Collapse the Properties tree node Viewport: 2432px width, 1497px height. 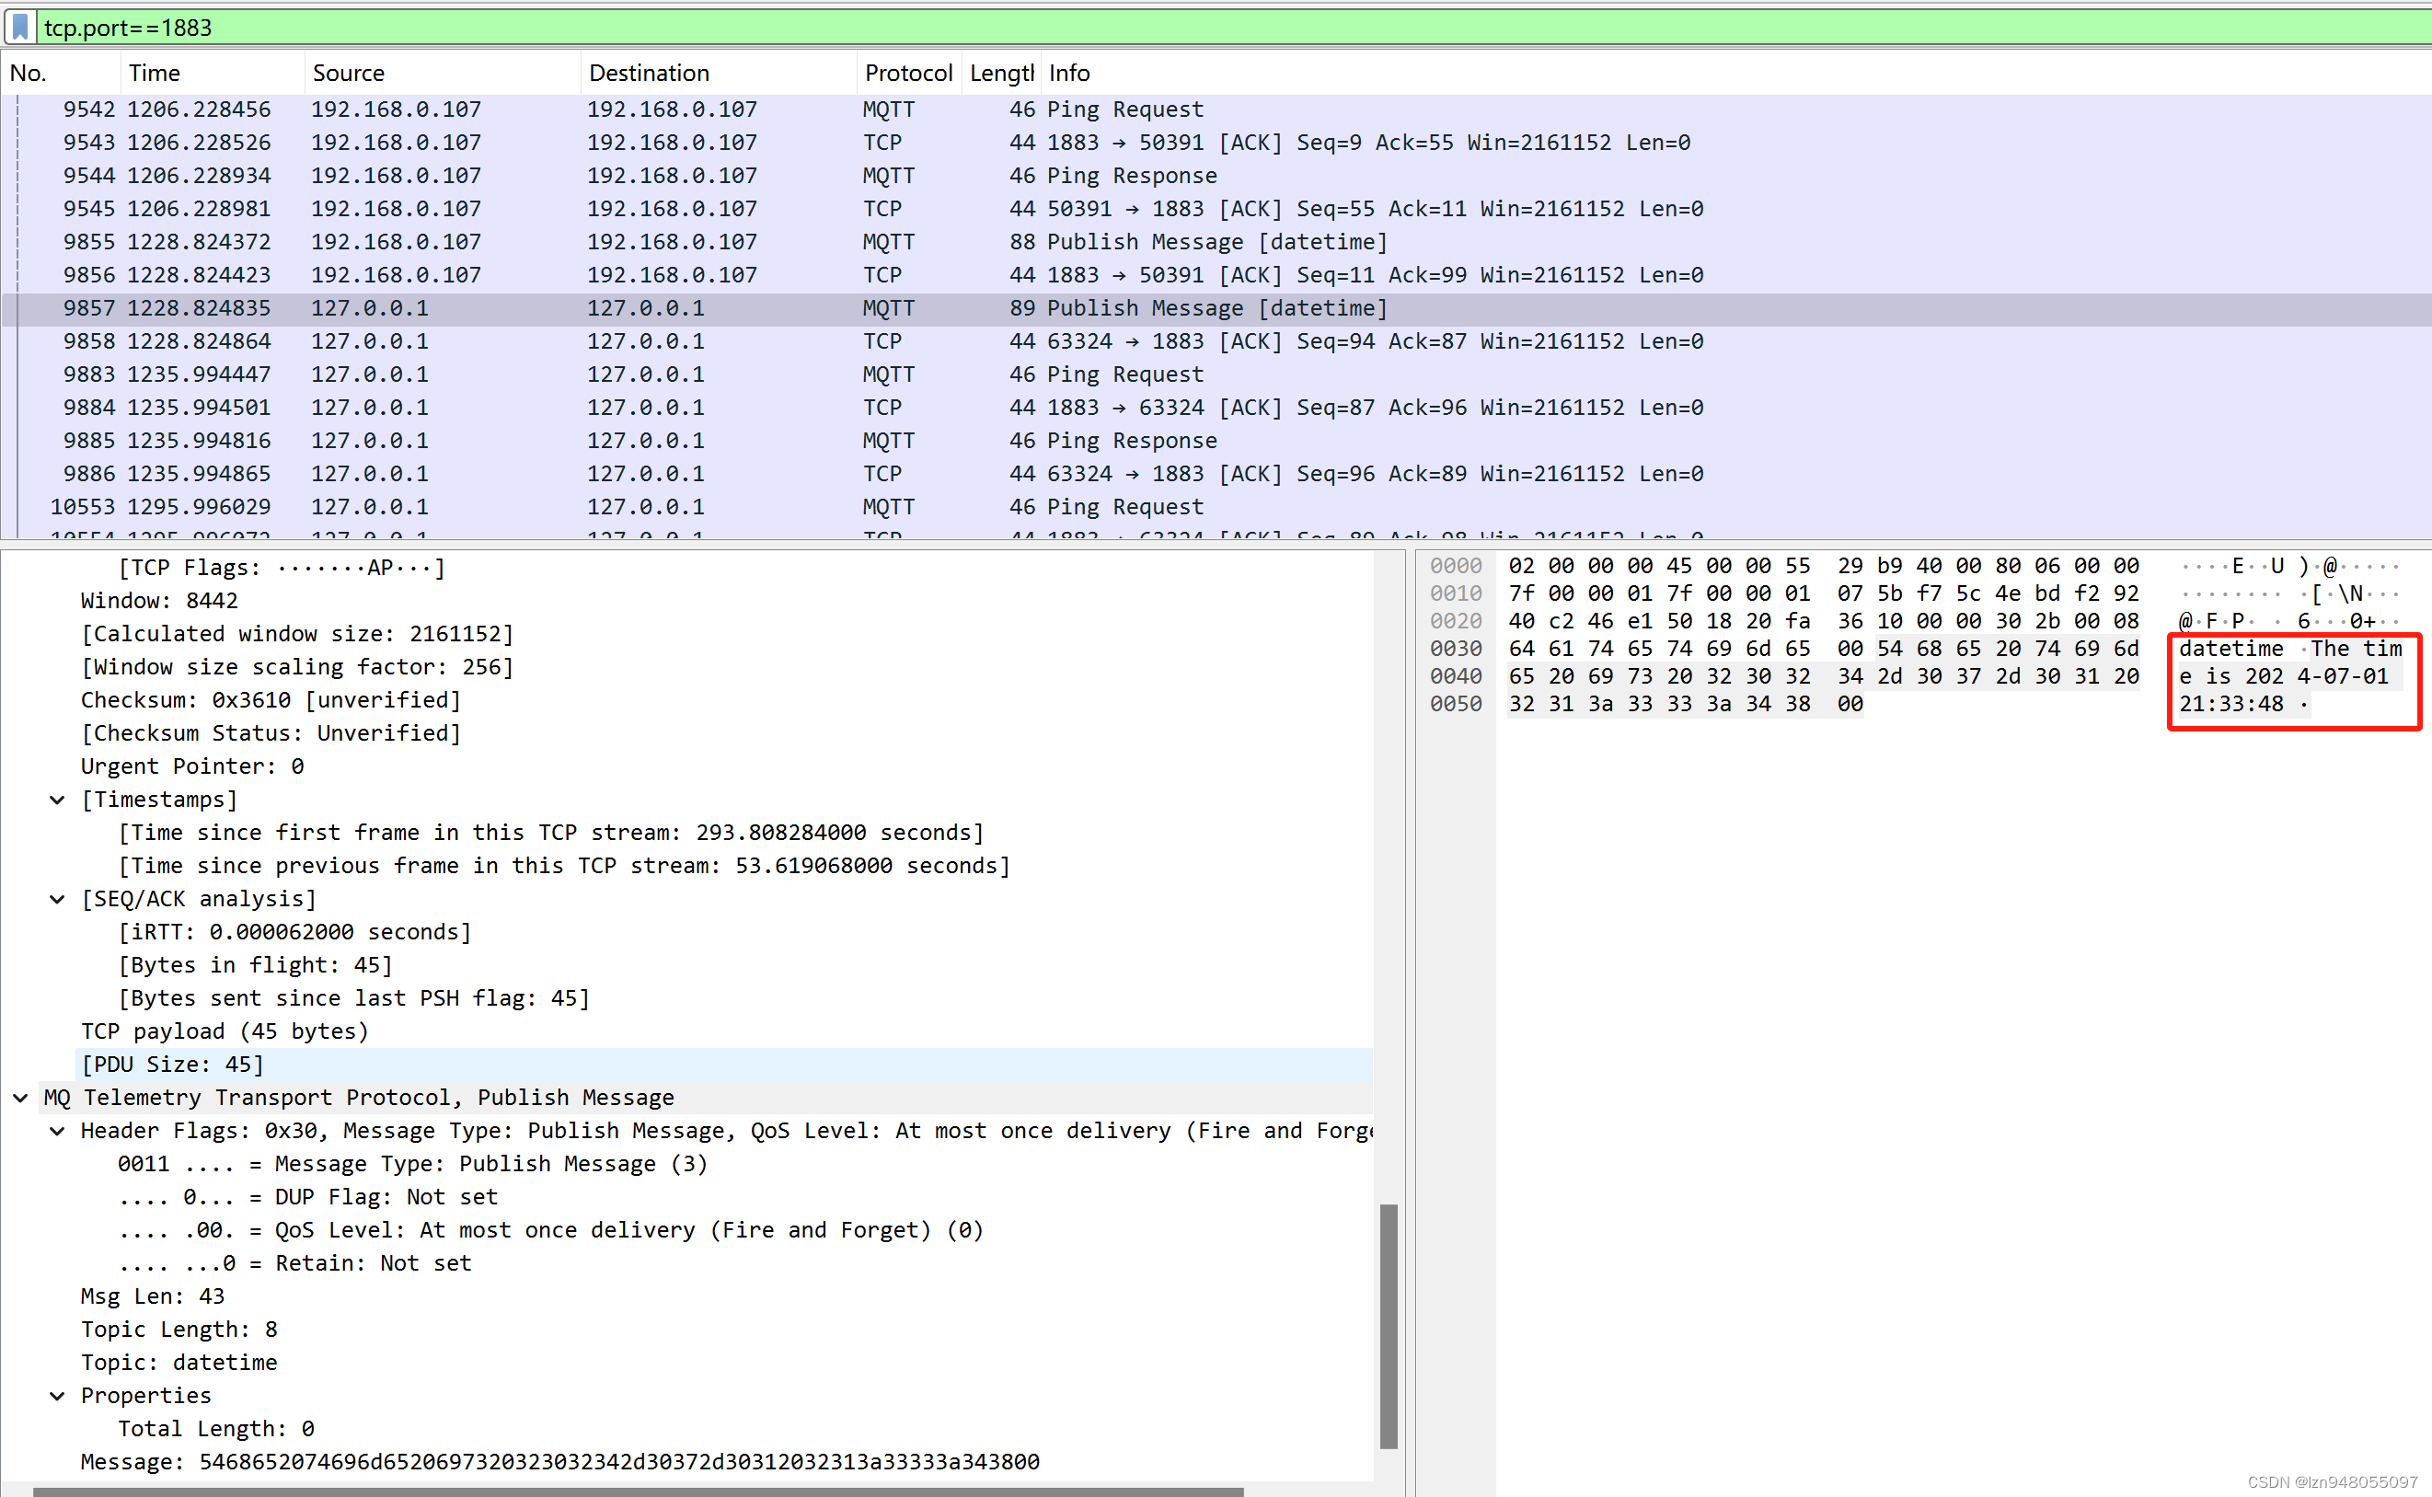pos(57,1396)
